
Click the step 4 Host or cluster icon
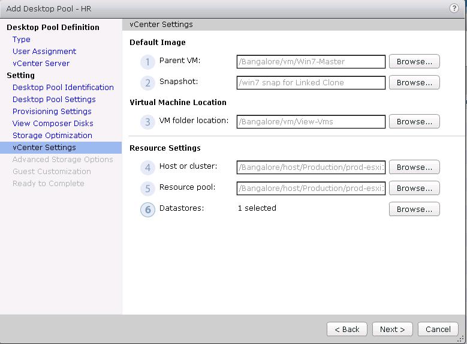147,167
